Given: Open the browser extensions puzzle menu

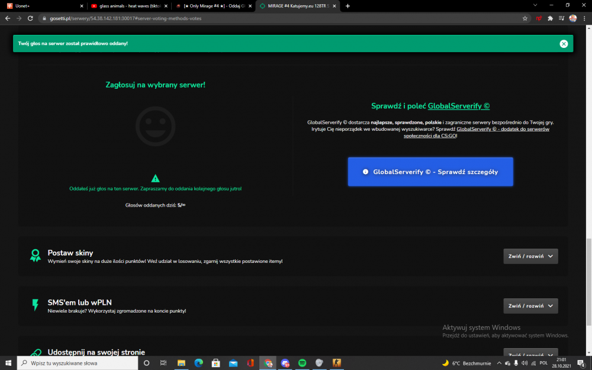Looking at the screenshot, I should (550, 18).
